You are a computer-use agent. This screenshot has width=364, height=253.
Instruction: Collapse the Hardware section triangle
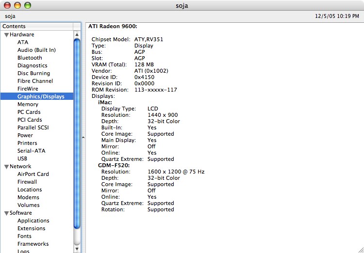(7, 35)
